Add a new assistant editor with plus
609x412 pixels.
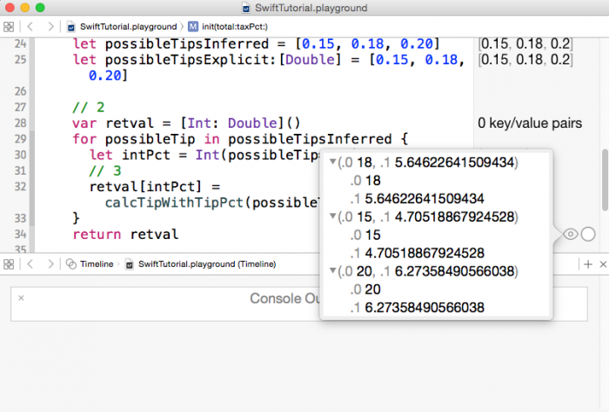pos(588,263)
